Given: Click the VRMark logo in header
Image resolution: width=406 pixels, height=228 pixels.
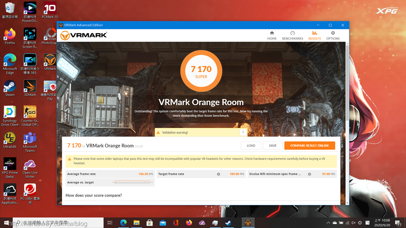Looking at the screenshot, I should pos(84,35).
